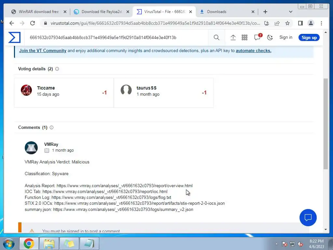Close the Downloads tab
This screenshot has height=250, width=333.
pos(253,12)
